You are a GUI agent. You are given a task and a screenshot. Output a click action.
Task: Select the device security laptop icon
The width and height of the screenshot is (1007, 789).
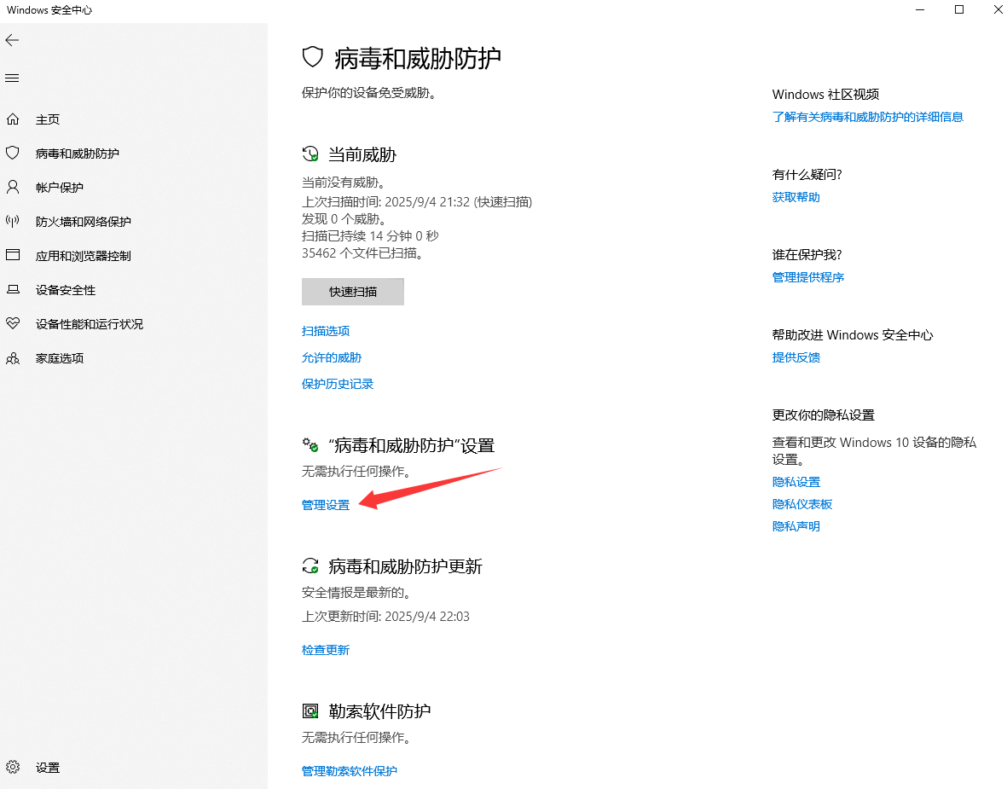13,290
